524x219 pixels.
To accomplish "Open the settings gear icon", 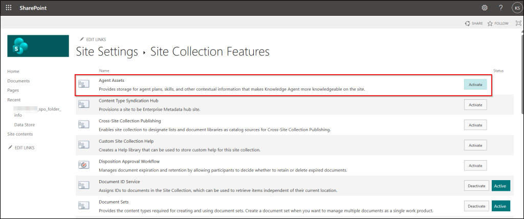I will [484, 8].
